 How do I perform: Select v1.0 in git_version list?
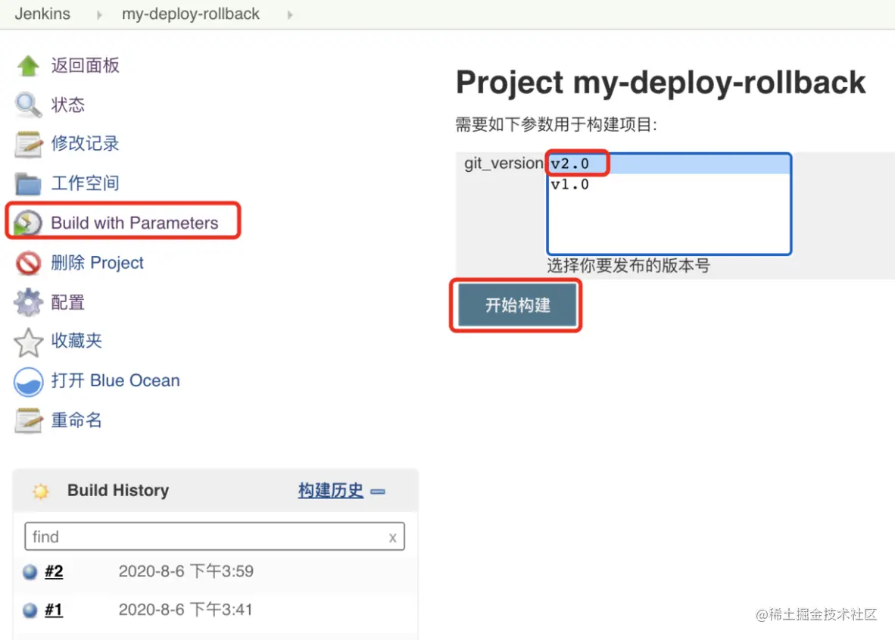(669, 184)
